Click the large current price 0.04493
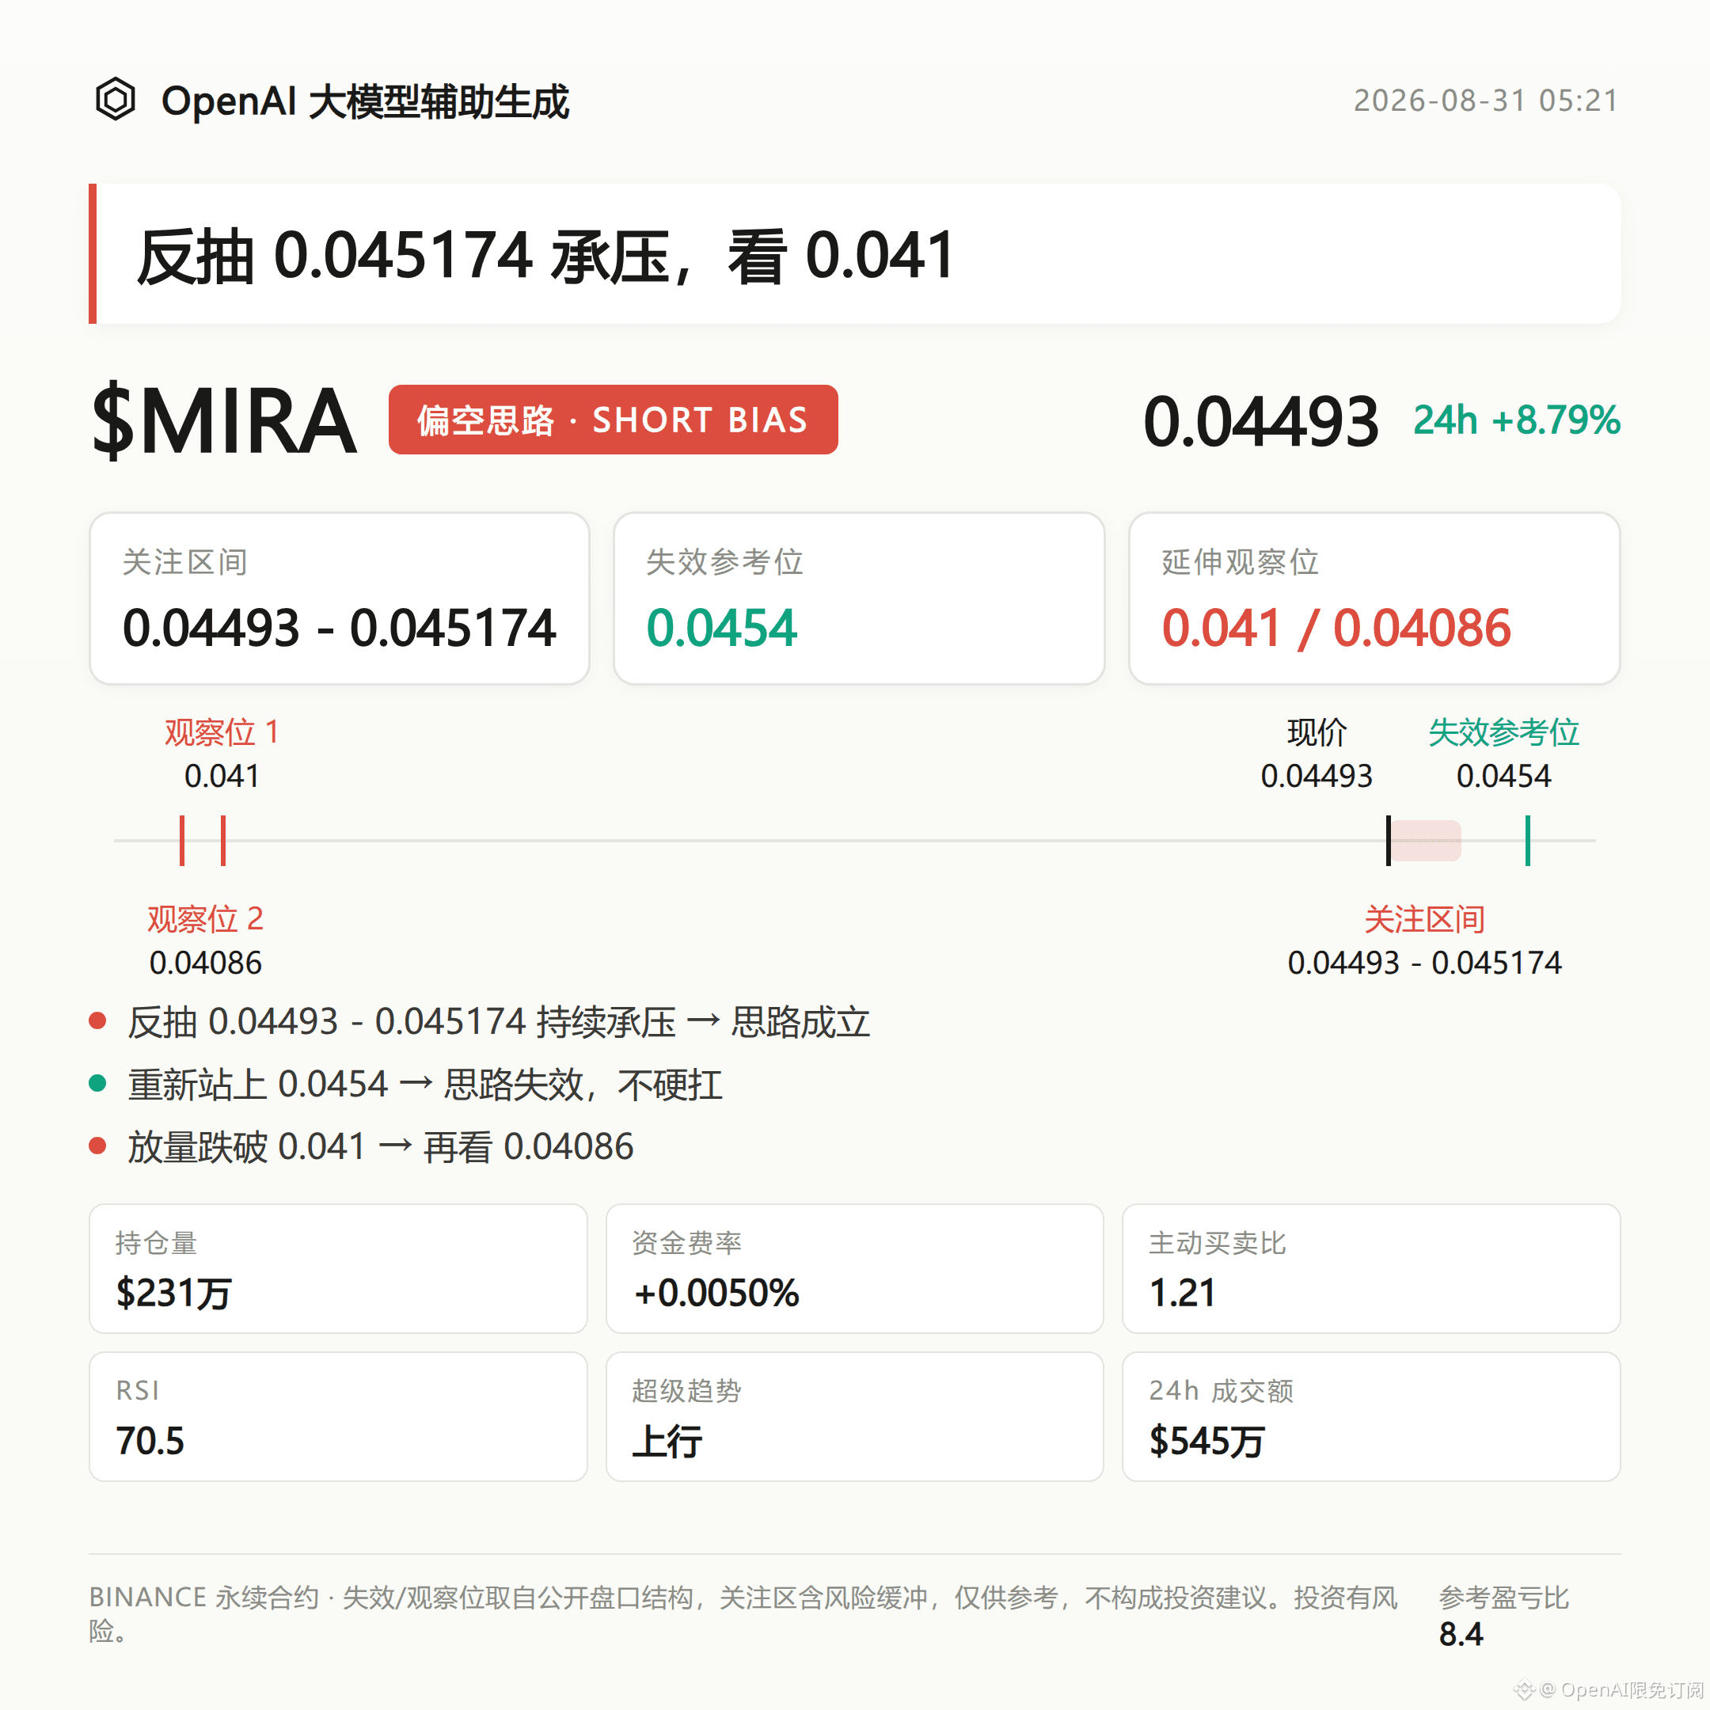 pos(1260,421)
